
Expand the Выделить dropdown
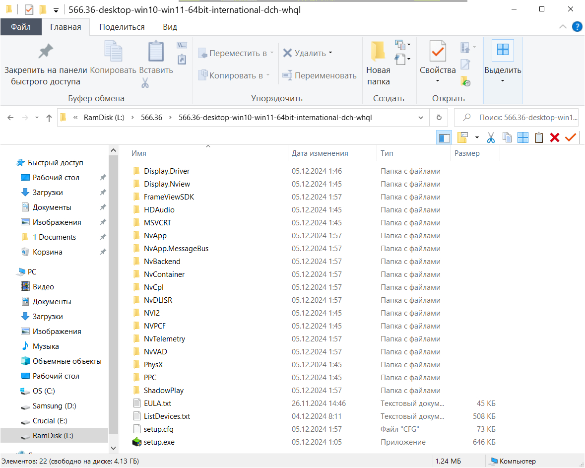tap(503, 81)
